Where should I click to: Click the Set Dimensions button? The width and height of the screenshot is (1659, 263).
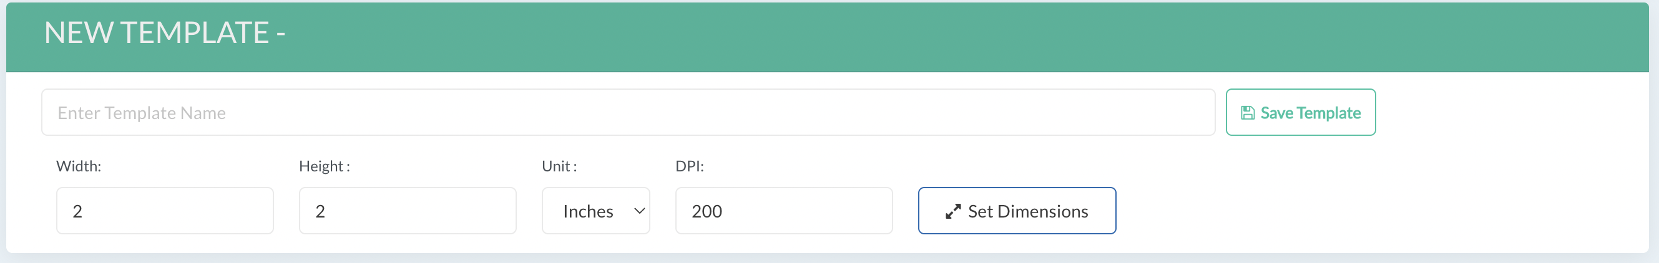pyautogui.click(x=1016, y=211)
